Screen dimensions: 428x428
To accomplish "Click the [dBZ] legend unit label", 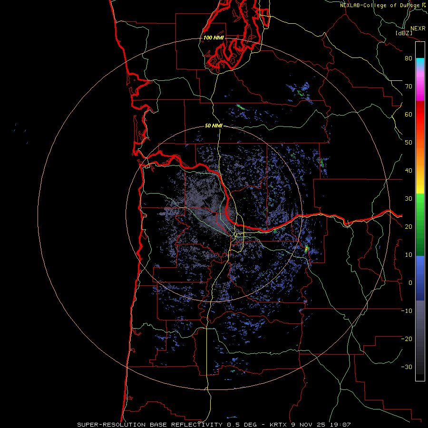I will click(x=404, y=33).
